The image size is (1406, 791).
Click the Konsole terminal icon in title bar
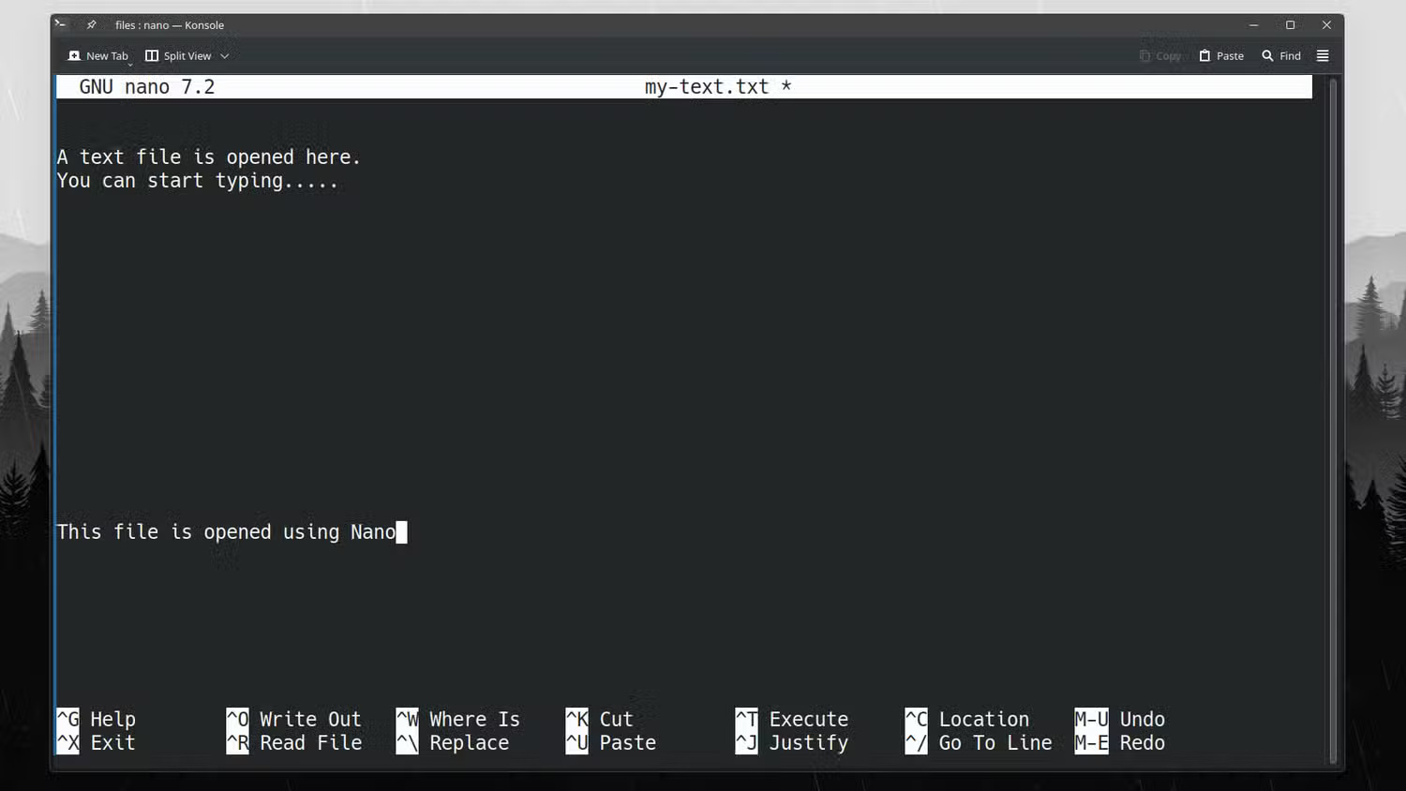click(x=61, y=24)
